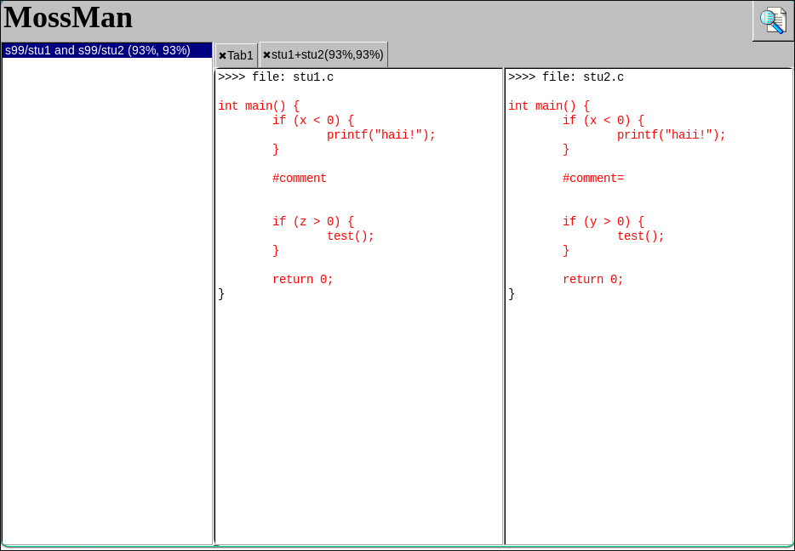
Task: Click 'return 0;' in the stu1.c pane
Action: pos(303,280)
